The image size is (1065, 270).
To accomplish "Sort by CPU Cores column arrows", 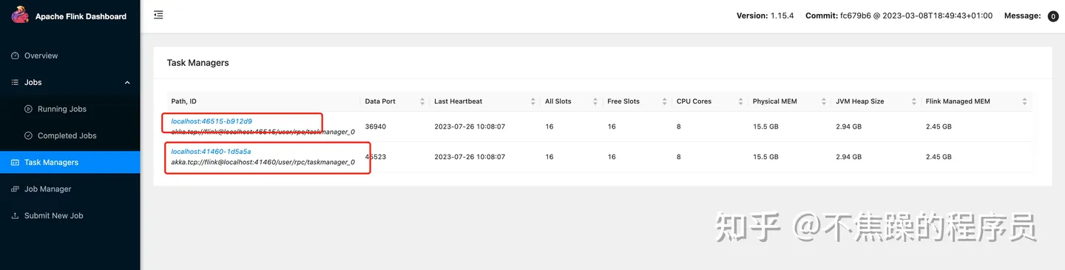I will click(738, 101).
